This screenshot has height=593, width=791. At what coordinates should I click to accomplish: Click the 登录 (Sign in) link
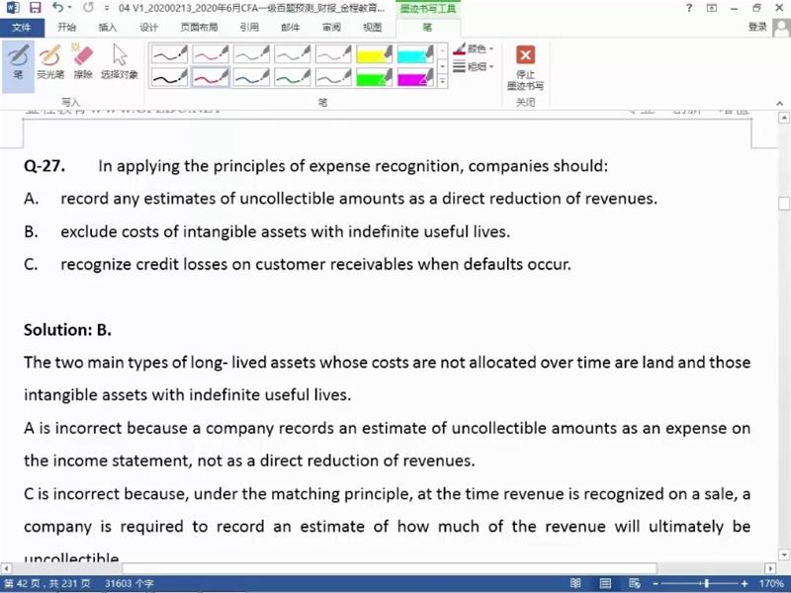[x=757, y=28]
